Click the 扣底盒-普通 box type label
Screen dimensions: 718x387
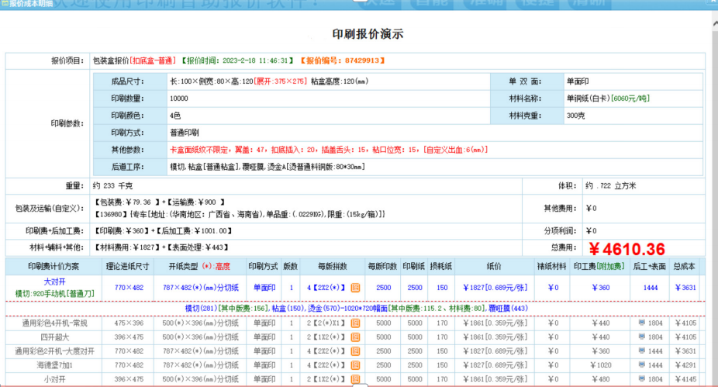tap(153, 60)
